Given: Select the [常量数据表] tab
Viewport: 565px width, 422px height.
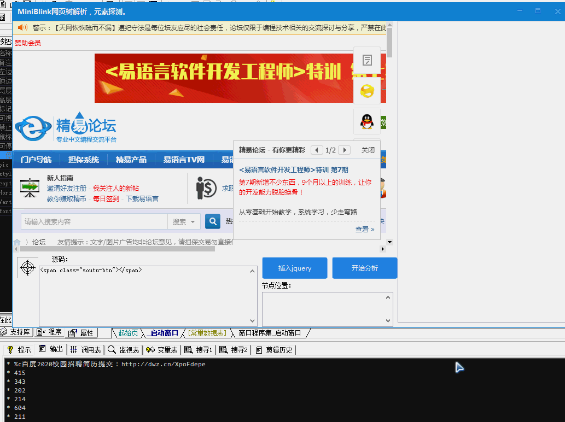Looking at the screenshot, I should (207, 333).
